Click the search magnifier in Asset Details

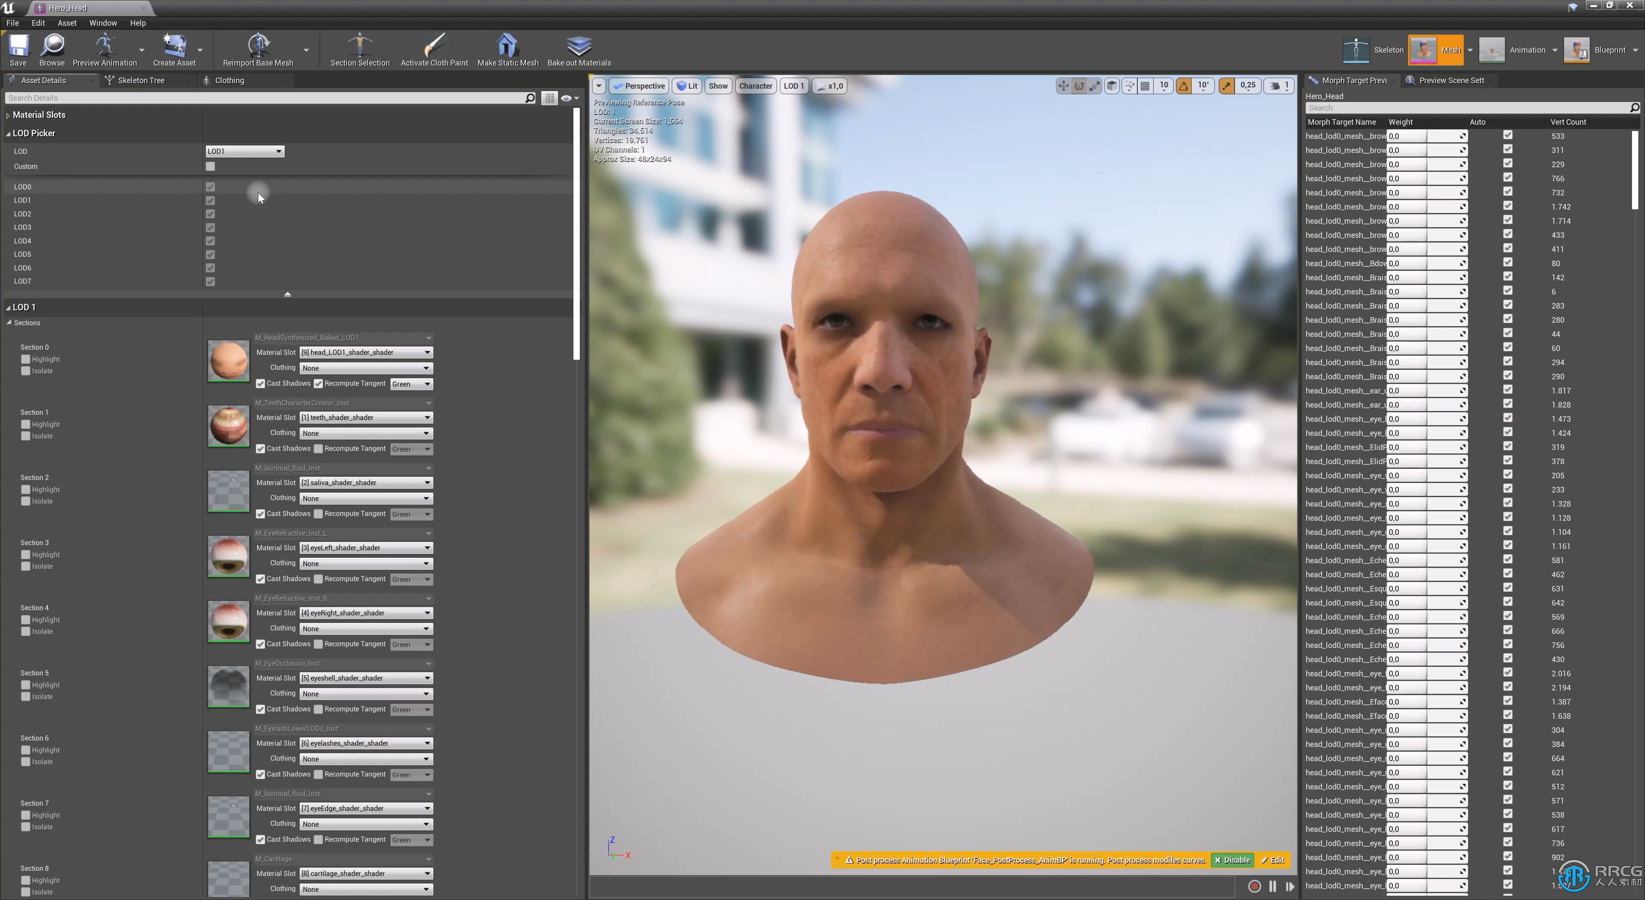point(530,98)
